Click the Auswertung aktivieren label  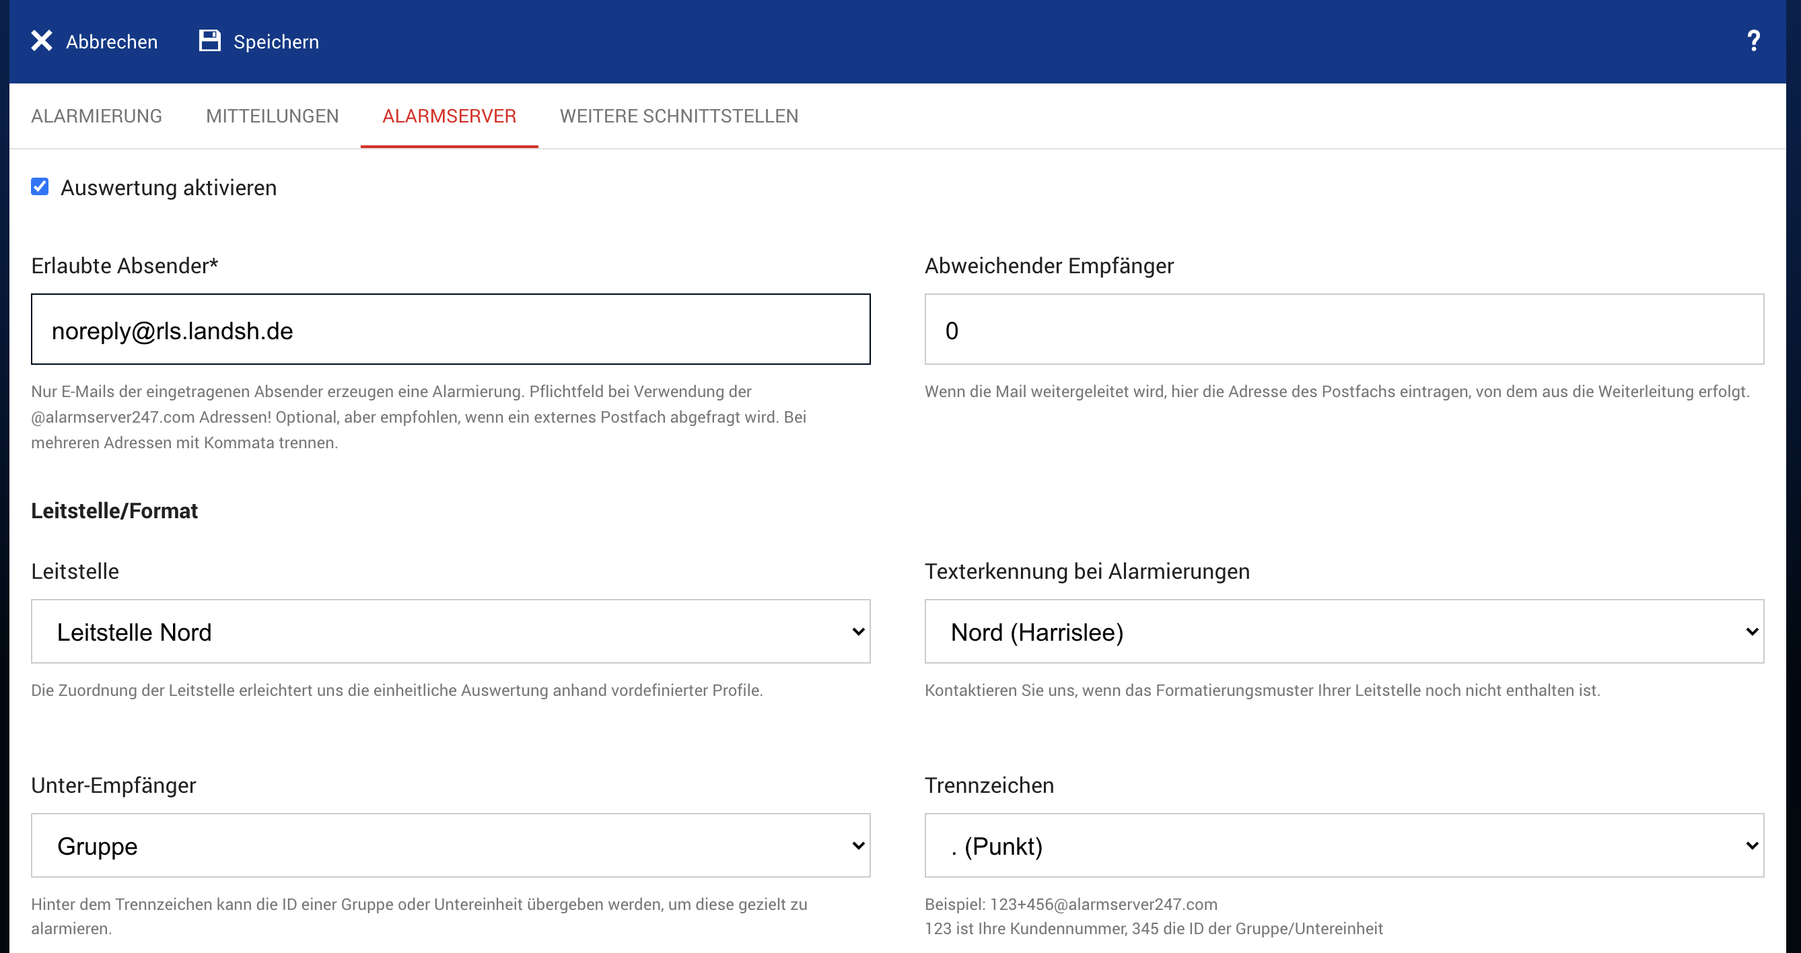point(168,188)
